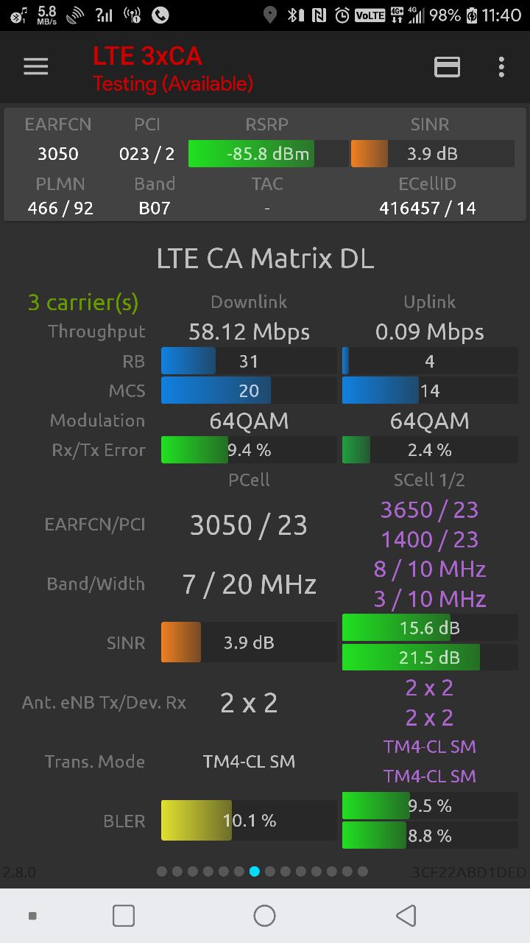This screenshot has width=530, height=943.
Task: Tap the top SINR 3.9 dB bar
Action: (x=432, y=154)
